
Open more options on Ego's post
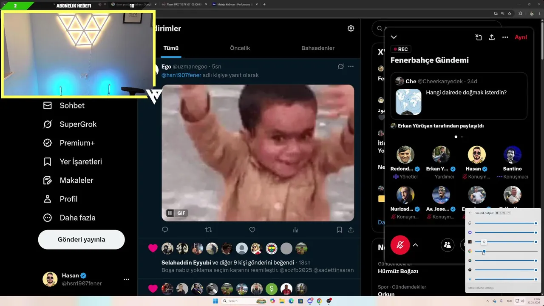click(x=351, y=66)
